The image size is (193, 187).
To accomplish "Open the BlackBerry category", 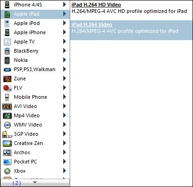I will 35,51.
